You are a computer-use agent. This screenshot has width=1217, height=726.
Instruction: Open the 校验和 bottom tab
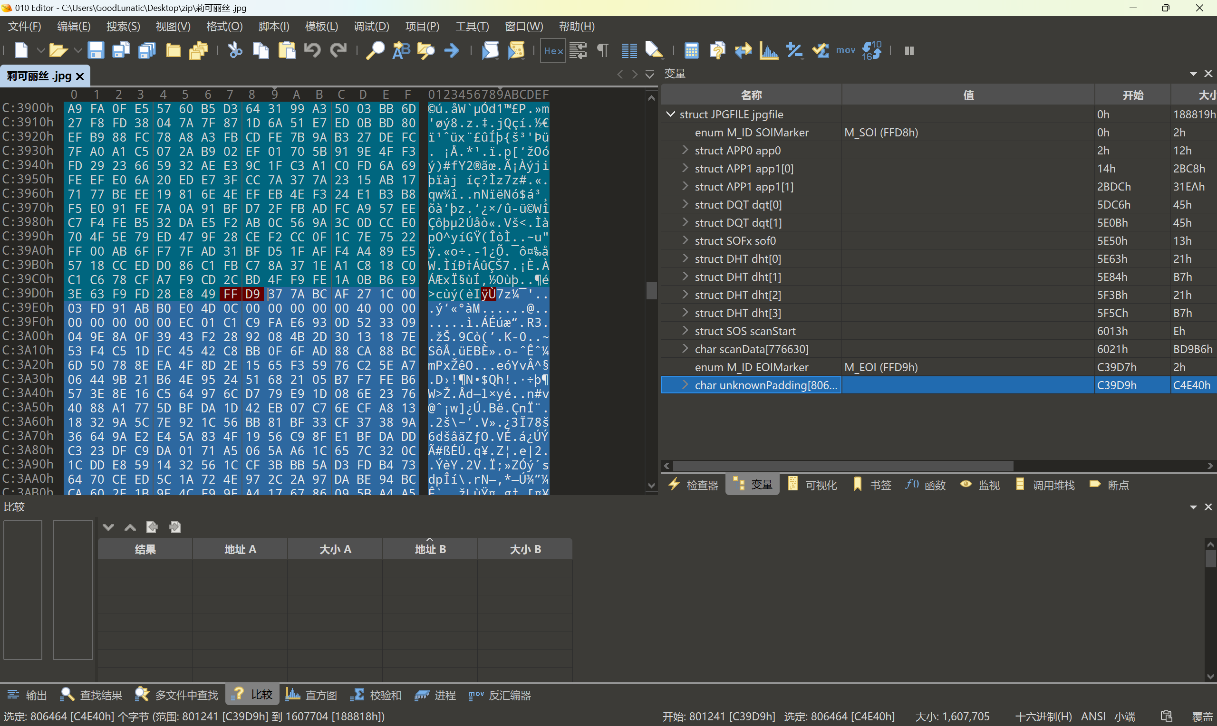[x=376, y=695]
